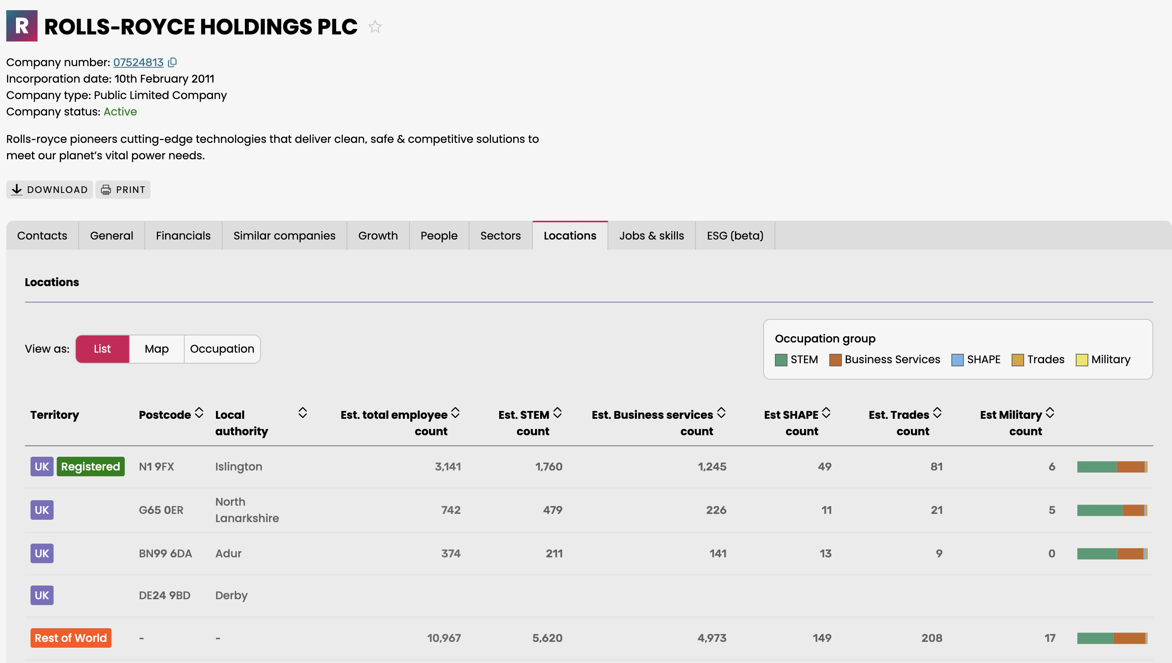1172x663 pixels.
Task: Sort by Est SHAPE count
Action: tap(826, 413)
